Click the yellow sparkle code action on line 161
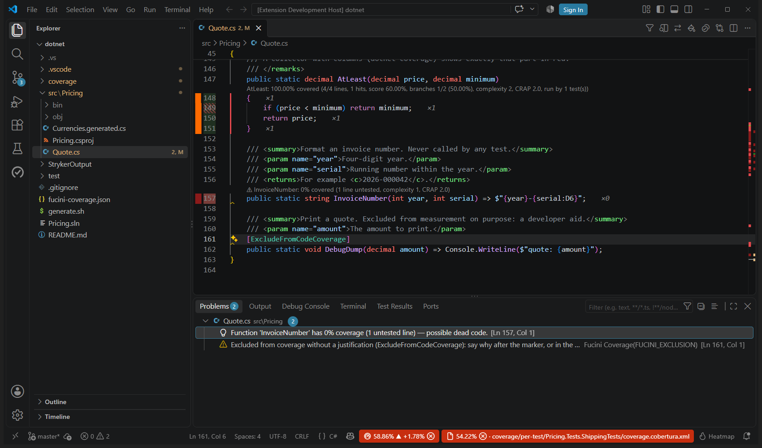This screenshot has height=448, width=762. 234,239
